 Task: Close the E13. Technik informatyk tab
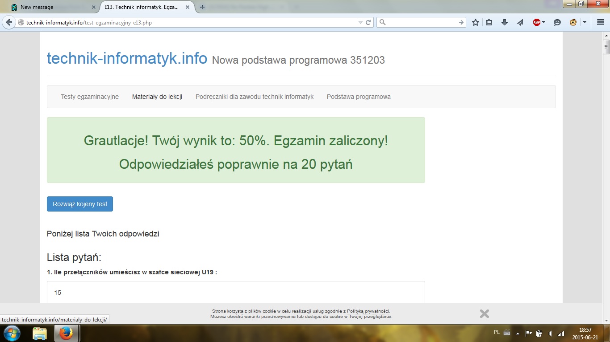[188, 7]
